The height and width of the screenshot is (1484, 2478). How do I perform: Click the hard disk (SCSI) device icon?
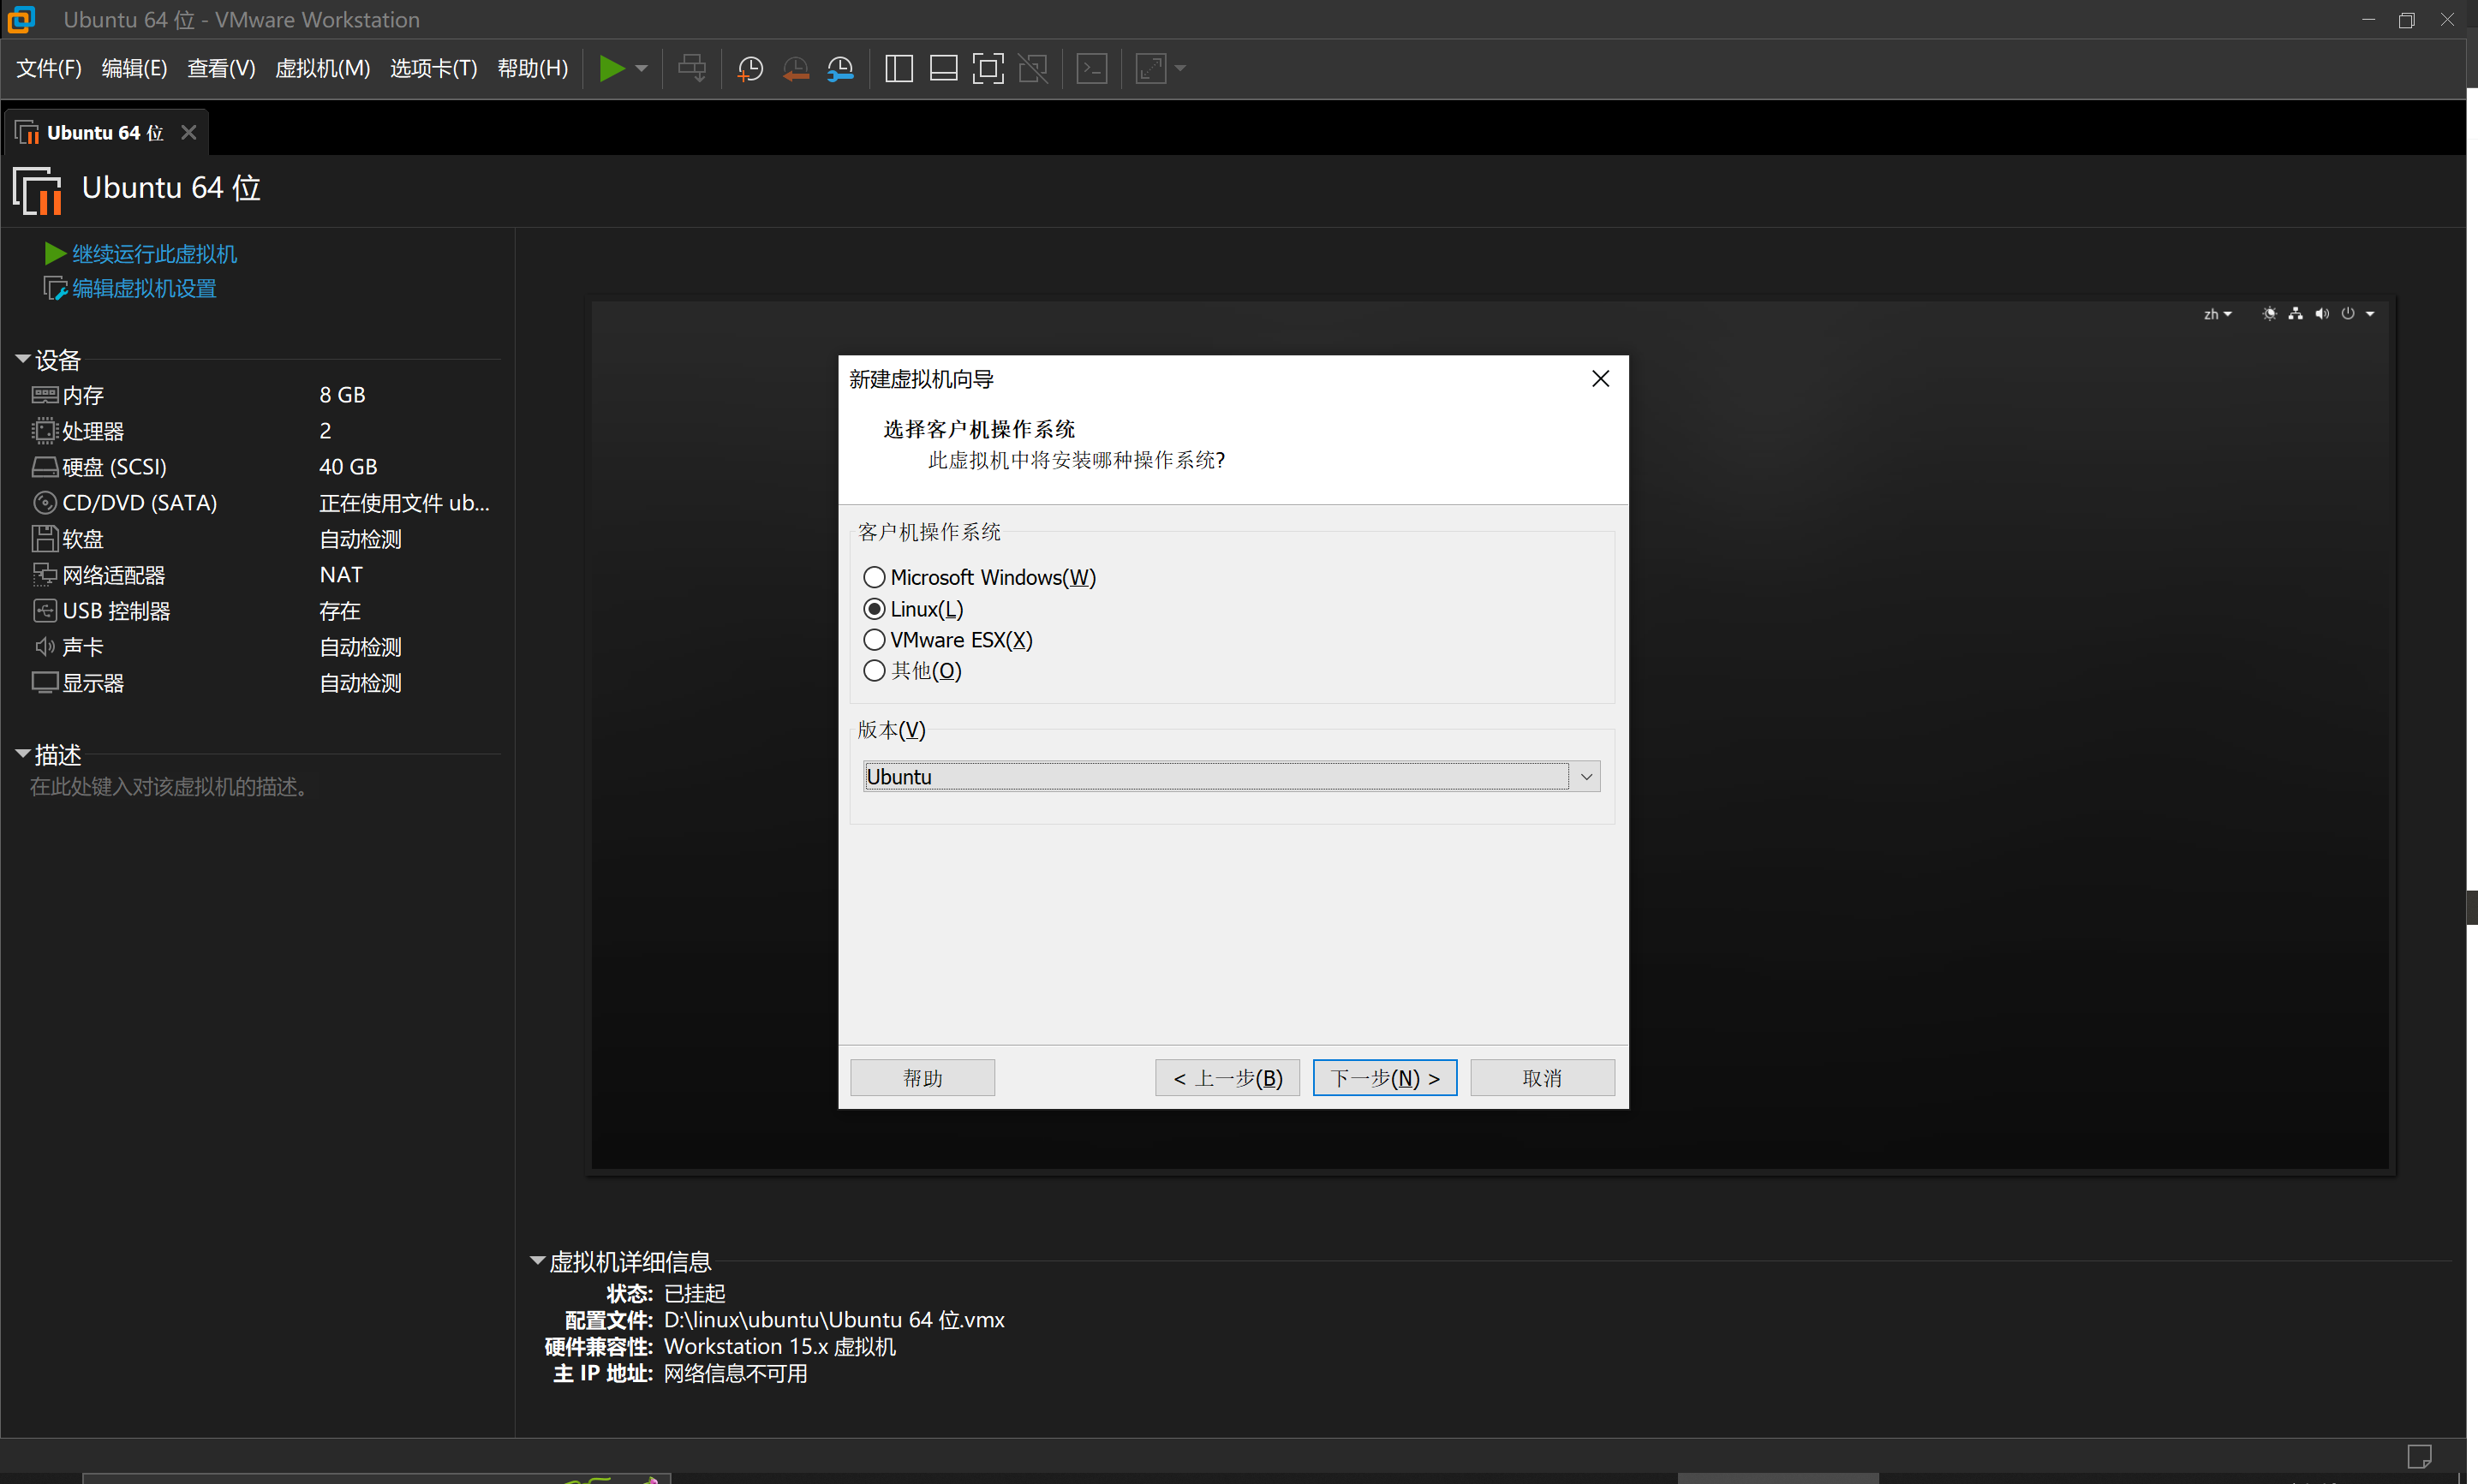tap(45, 467)
